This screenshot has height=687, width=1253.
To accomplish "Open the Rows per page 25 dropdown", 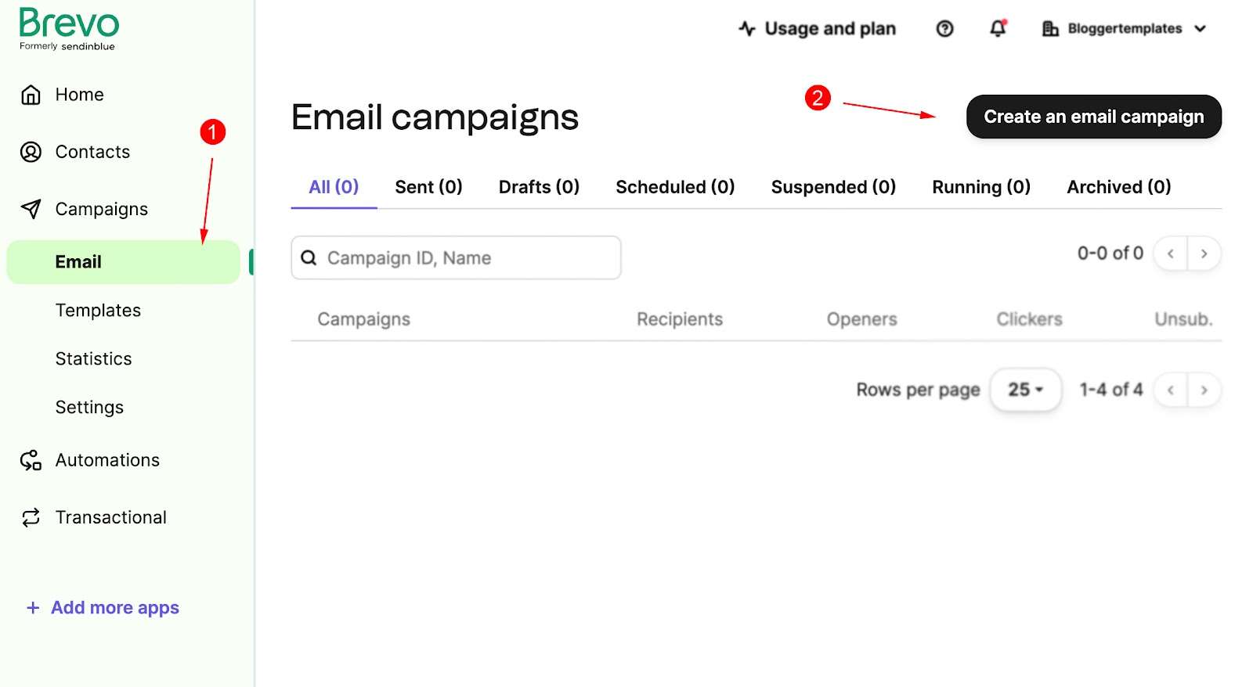I will click(1025, 390).
